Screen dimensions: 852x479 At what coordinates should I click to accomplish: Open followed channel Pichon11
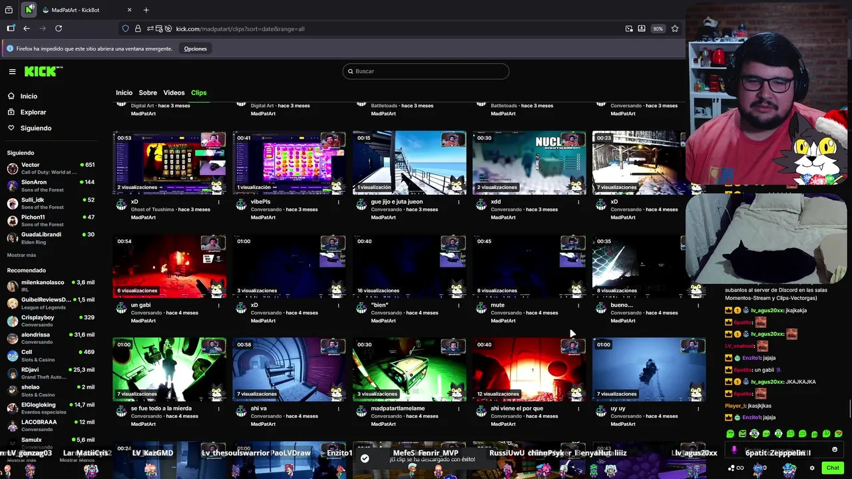[51, 220]
